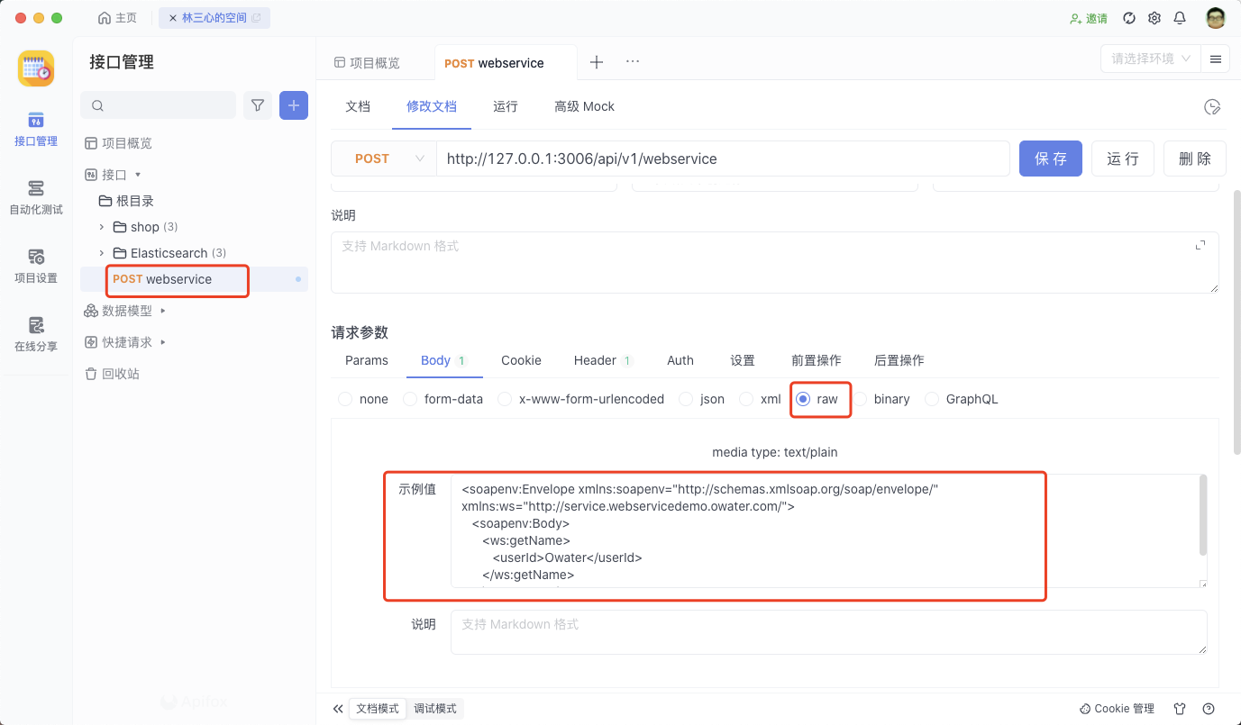Open notifications via the bell icon
The height and width of the screenshot is (725, 1241).
[x=1180, y=17]
